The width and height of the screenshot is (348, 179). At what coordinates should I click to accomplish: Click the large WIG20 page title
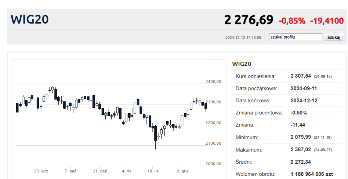[x=30, y=20]
